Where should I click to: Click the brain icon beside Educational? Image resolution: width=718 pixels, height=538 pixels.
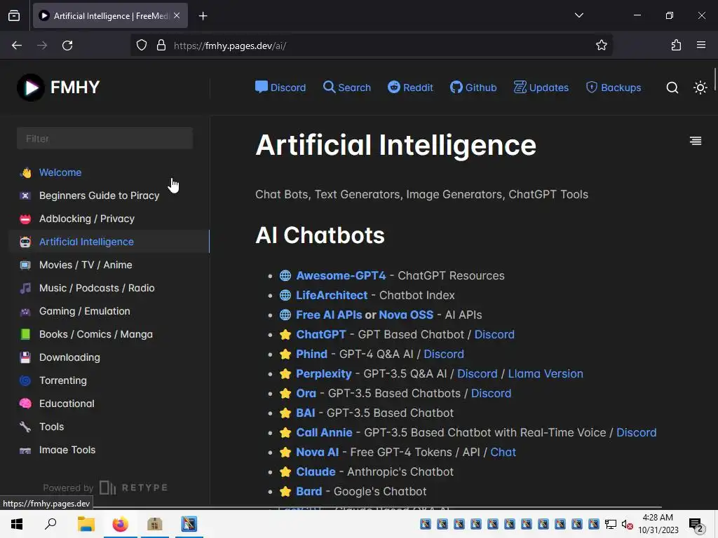25,403
